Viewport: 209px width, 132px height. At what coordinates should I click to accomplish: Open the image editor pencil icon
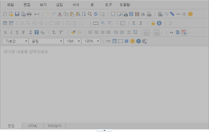[x=119, y=14]
